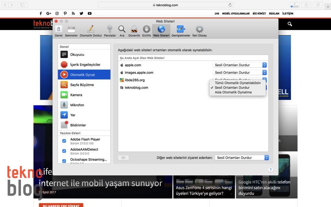Open the Genişletmeler preferences pane
This screenshot has height=207, width=331.
click(x=181, y=31)
